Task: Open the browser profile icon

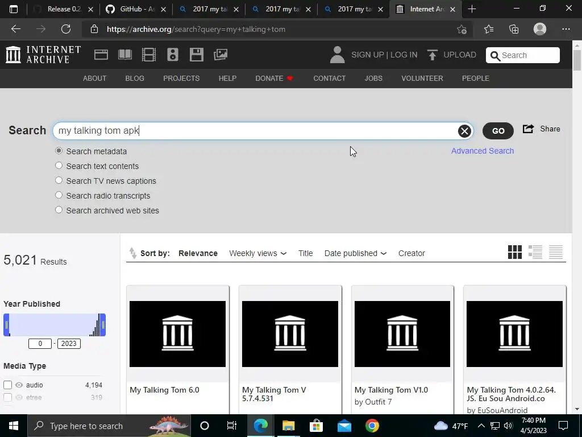Action: coord(540,29)
